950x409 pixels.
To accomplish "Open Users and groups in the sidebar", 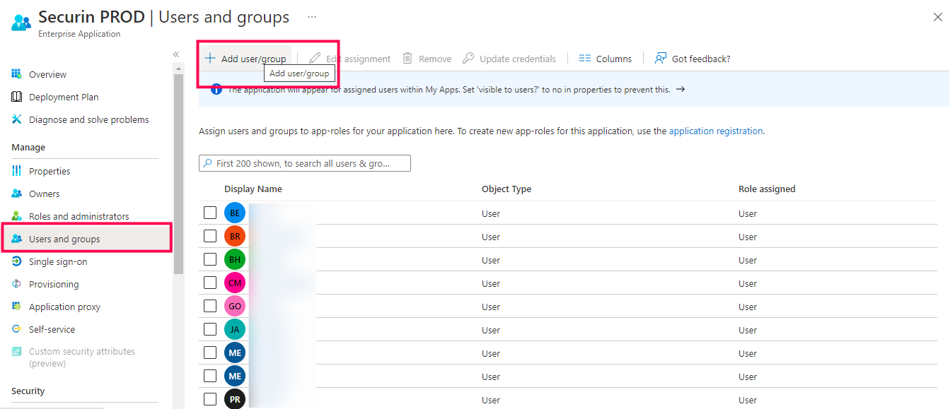I will click(86, 239).
